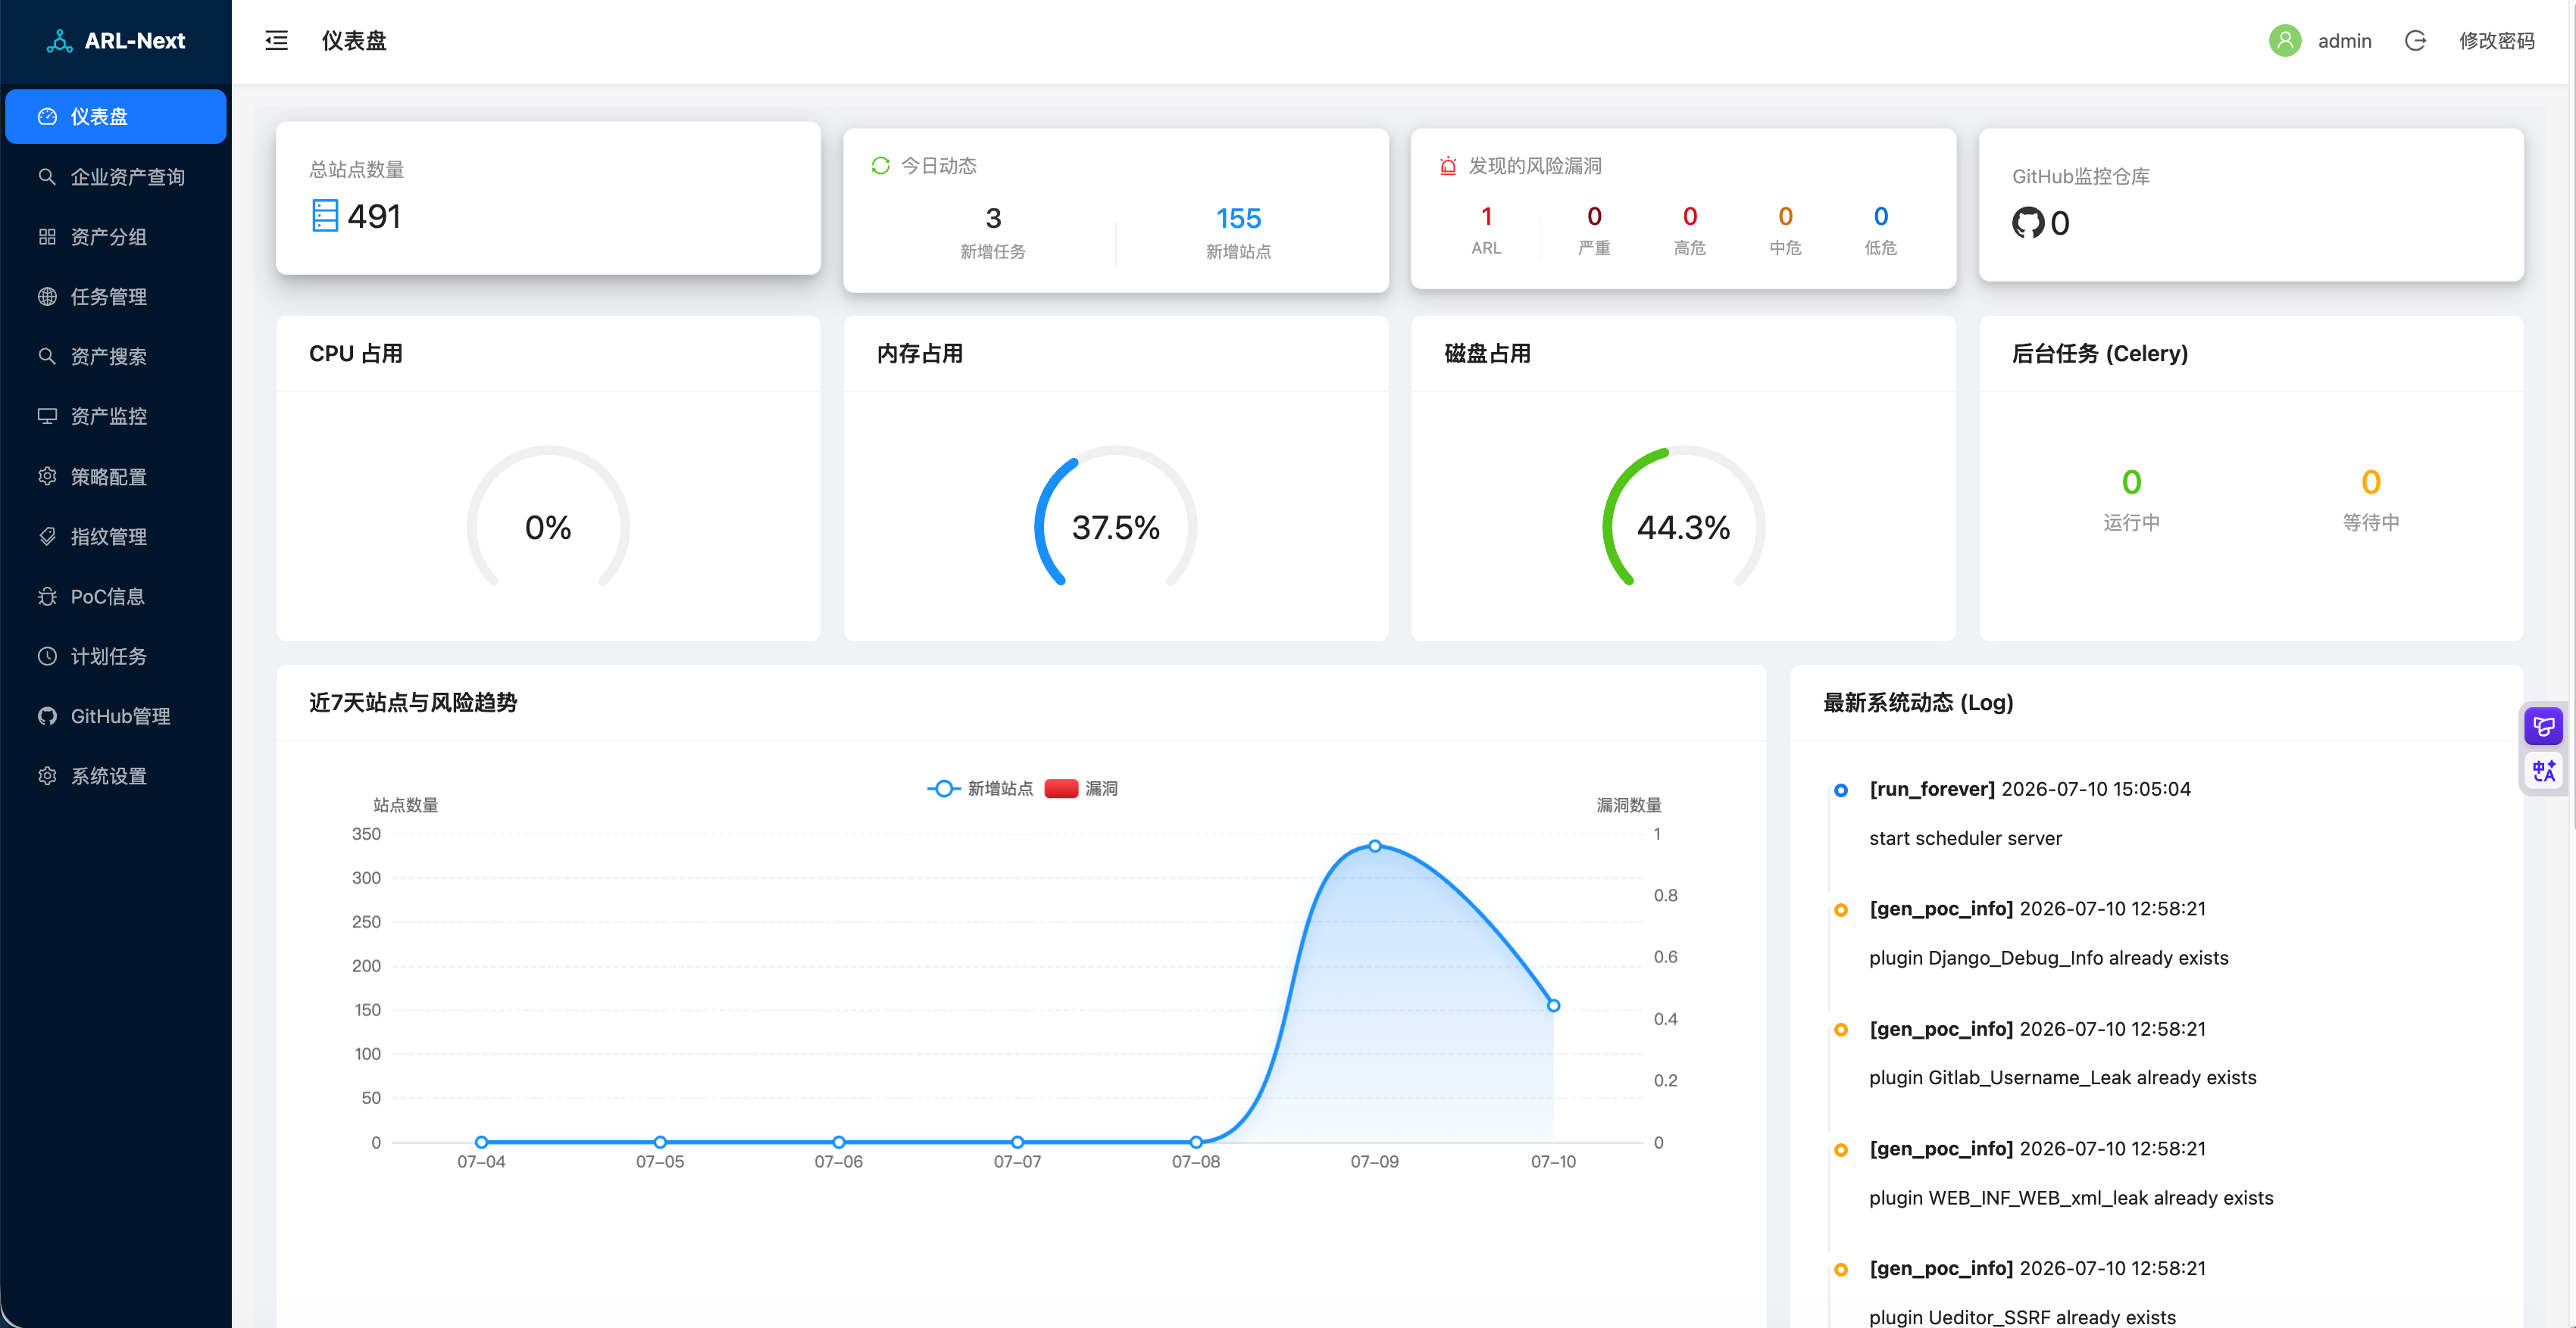
Task: Collapse the sidebar with the fold icon
Action: tap(276, 41)
